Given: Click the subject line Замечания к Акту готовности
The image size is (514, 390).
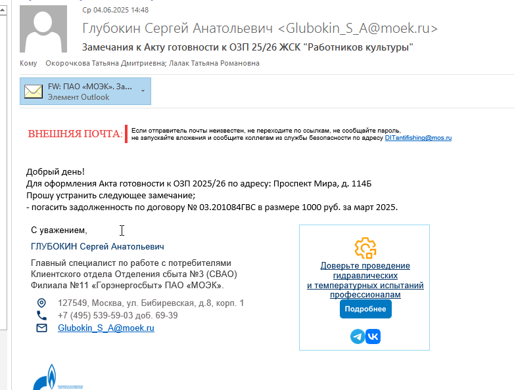Looking at the screenshot, I should pyautogui.click(x=248, y=47).
